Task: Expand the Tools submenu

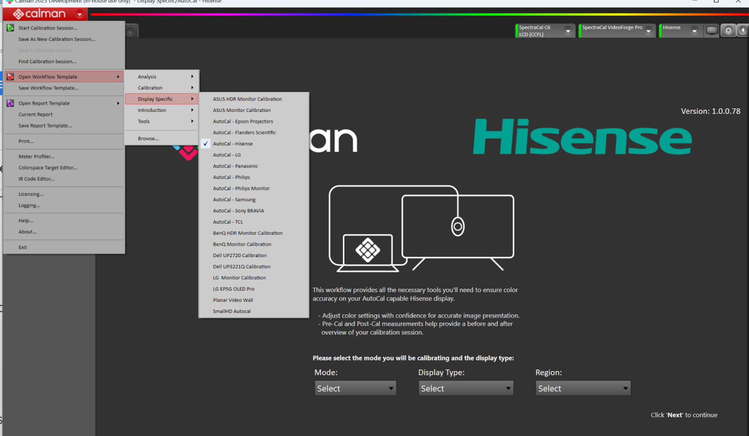Action: (162, 122)
